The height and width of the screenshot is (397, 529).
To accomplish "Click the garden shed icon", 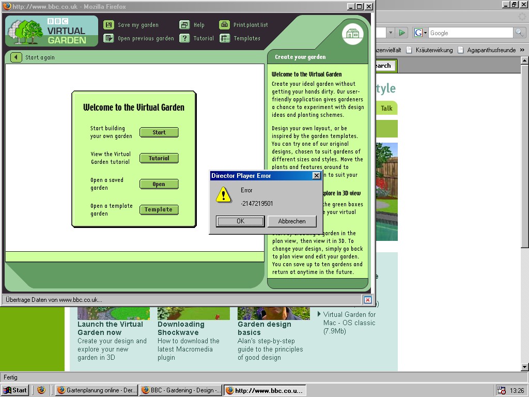I will tap(353, 35).
